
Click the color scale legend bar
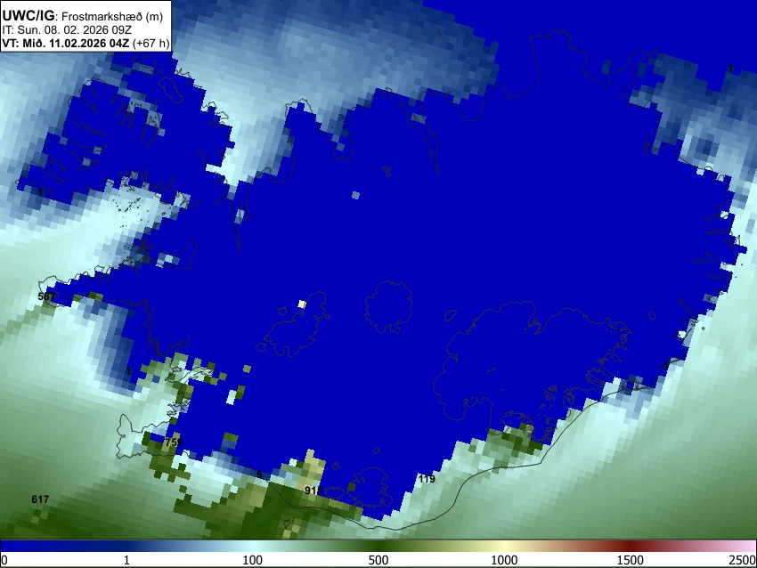pos(378,547)
